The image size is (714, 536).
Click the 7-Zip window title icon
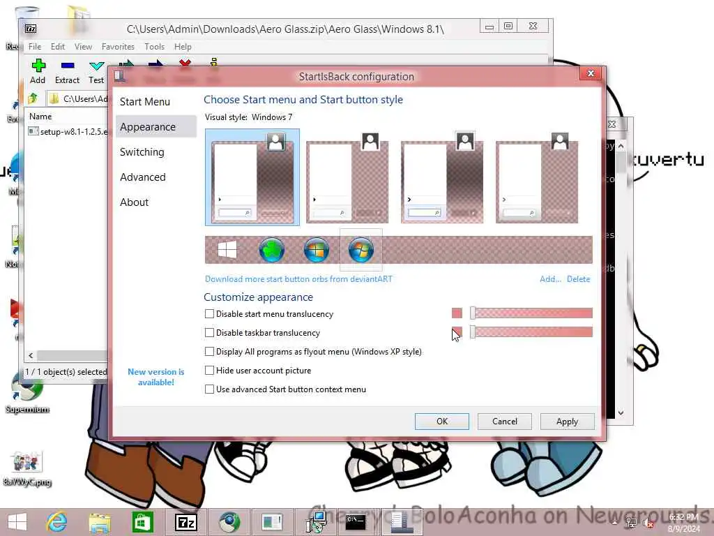31,29
